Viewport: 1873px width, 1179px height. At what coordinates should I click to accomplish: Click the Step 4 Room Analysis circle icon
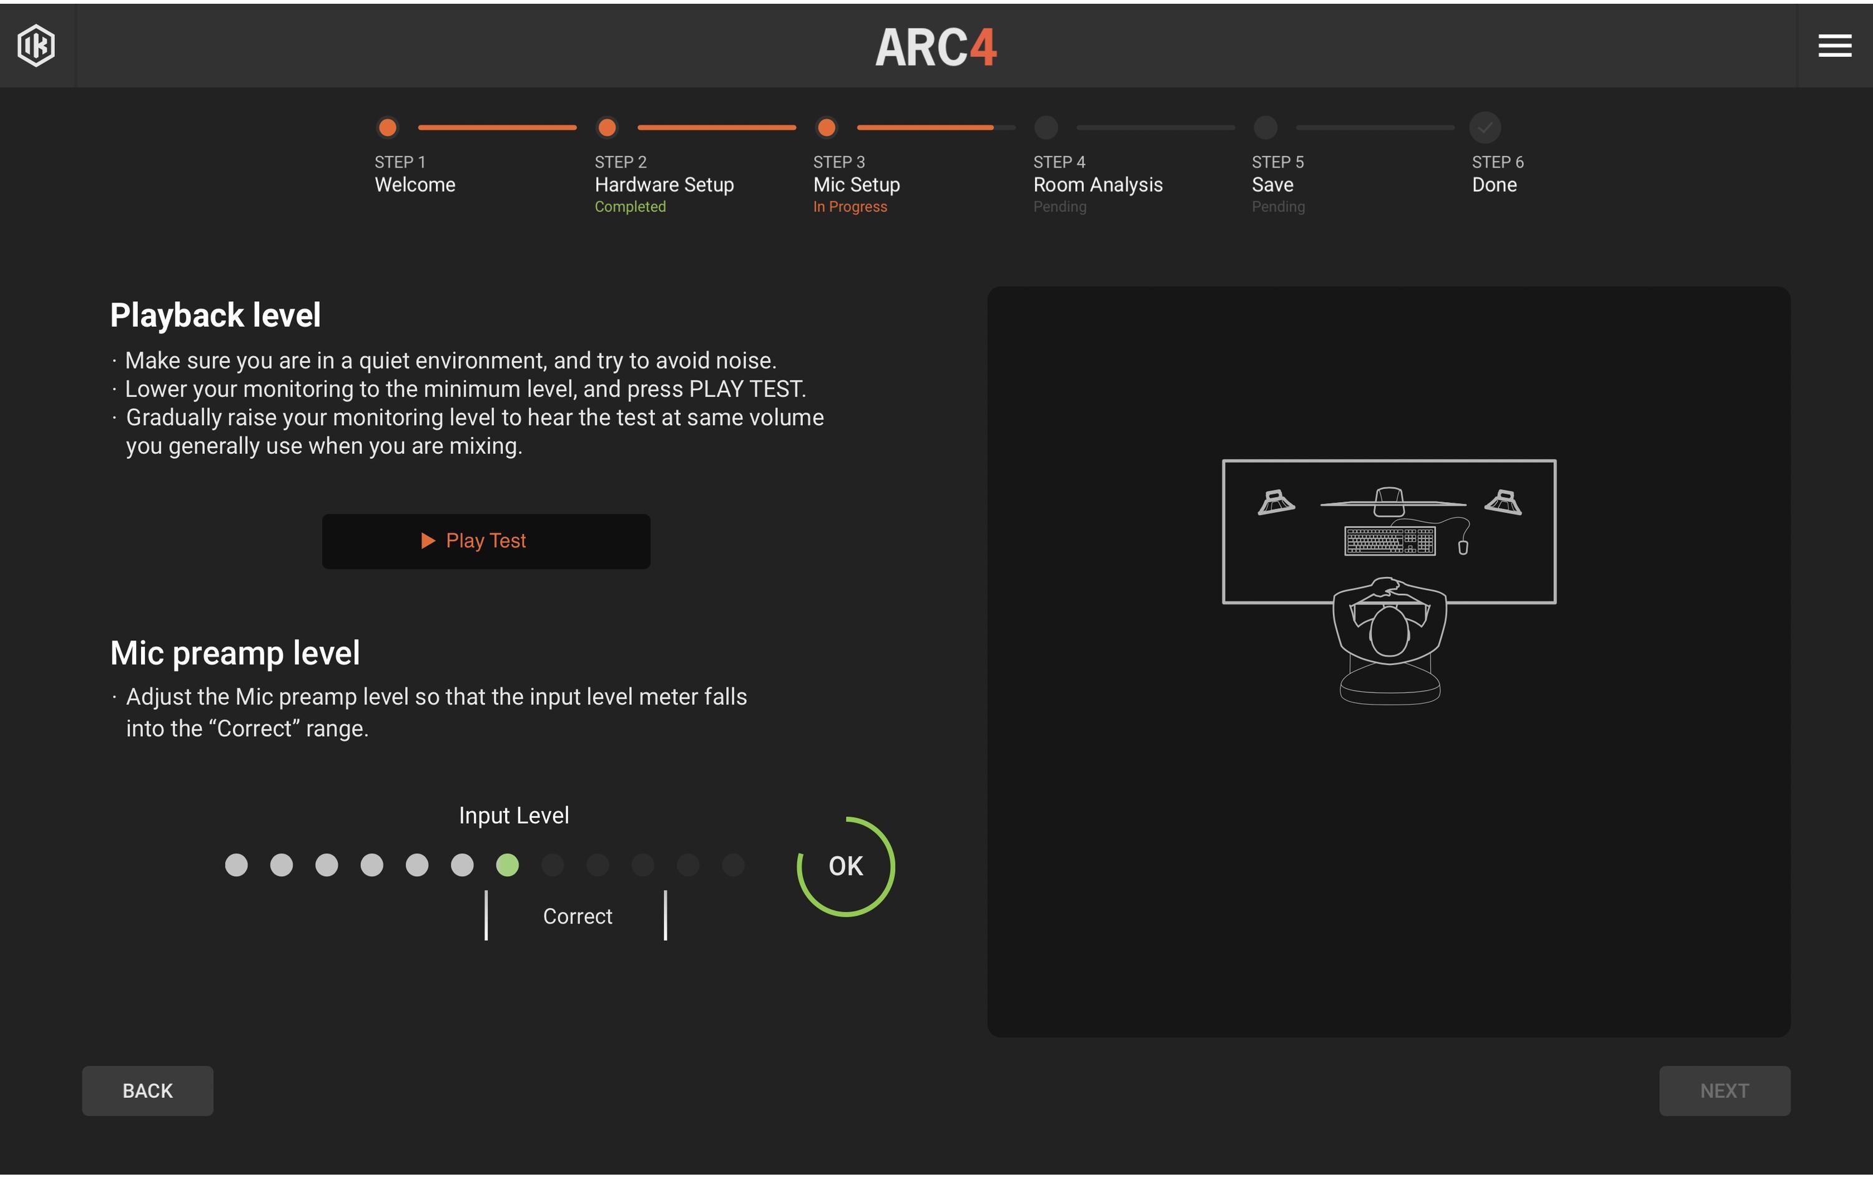1046,125
